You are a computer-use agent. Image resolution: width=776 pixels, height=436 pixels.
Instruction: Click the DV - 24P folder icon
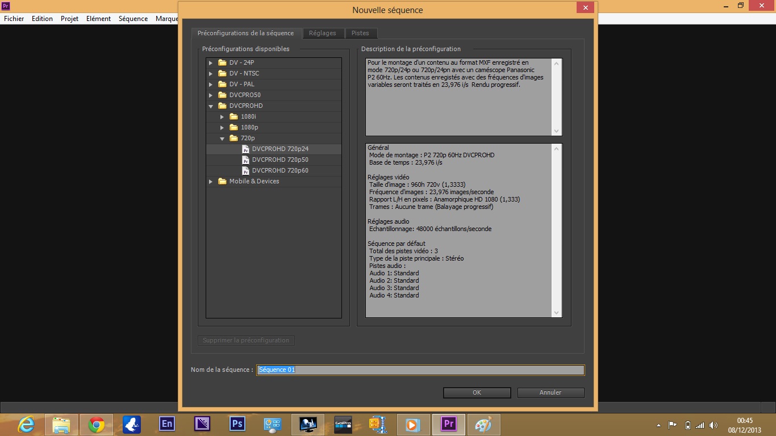222,62
